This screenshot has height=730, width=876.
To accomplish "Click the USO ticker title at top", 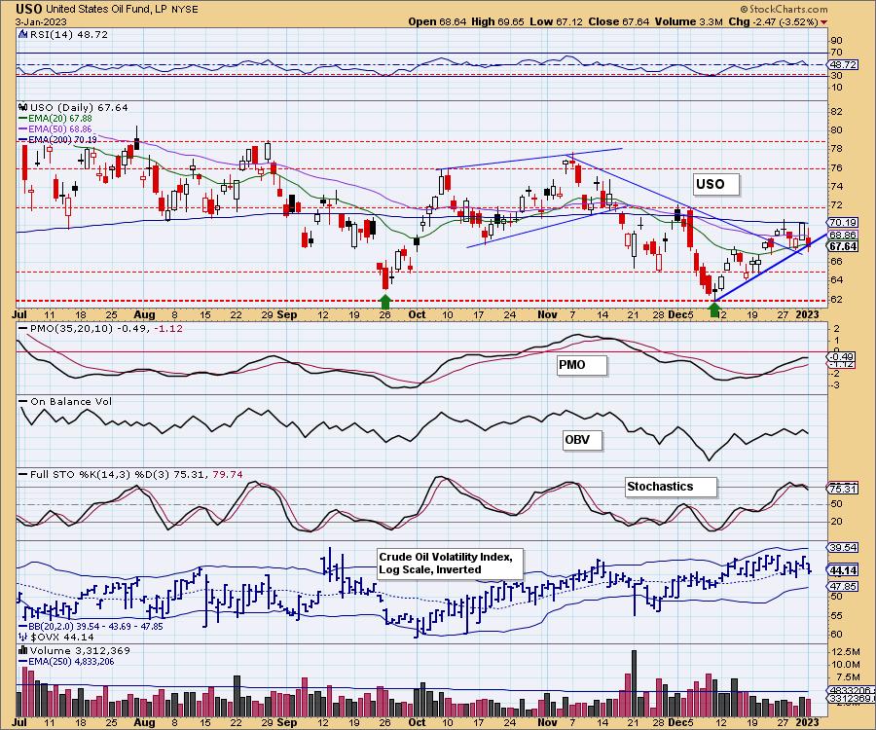I will tap(28, 9).
